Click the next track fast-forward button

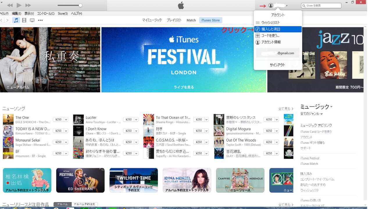point(28,5)
